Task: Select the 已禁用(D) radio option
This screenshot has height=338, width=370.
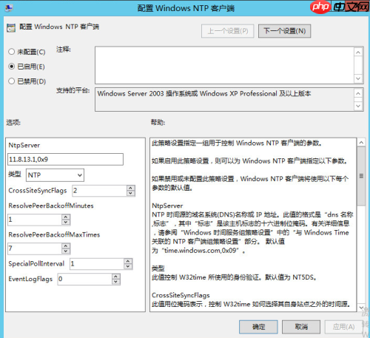Action: pyautogui.click(x=11, y=81)
